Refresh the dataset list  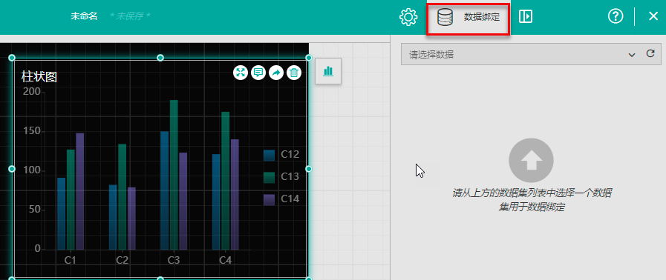[650, 53]
